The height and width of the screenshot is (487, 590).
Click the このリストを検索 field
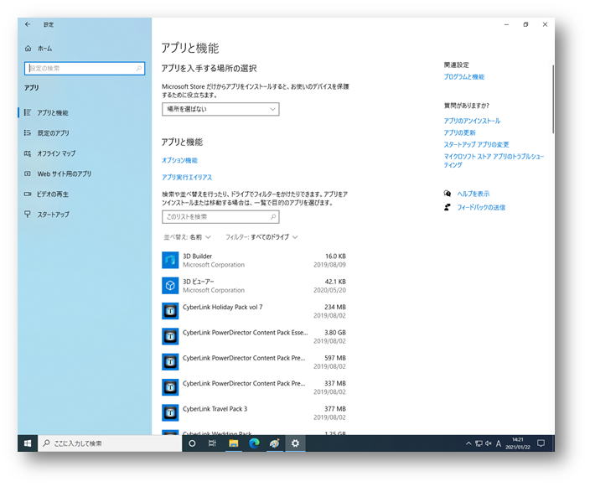point(220,217)
